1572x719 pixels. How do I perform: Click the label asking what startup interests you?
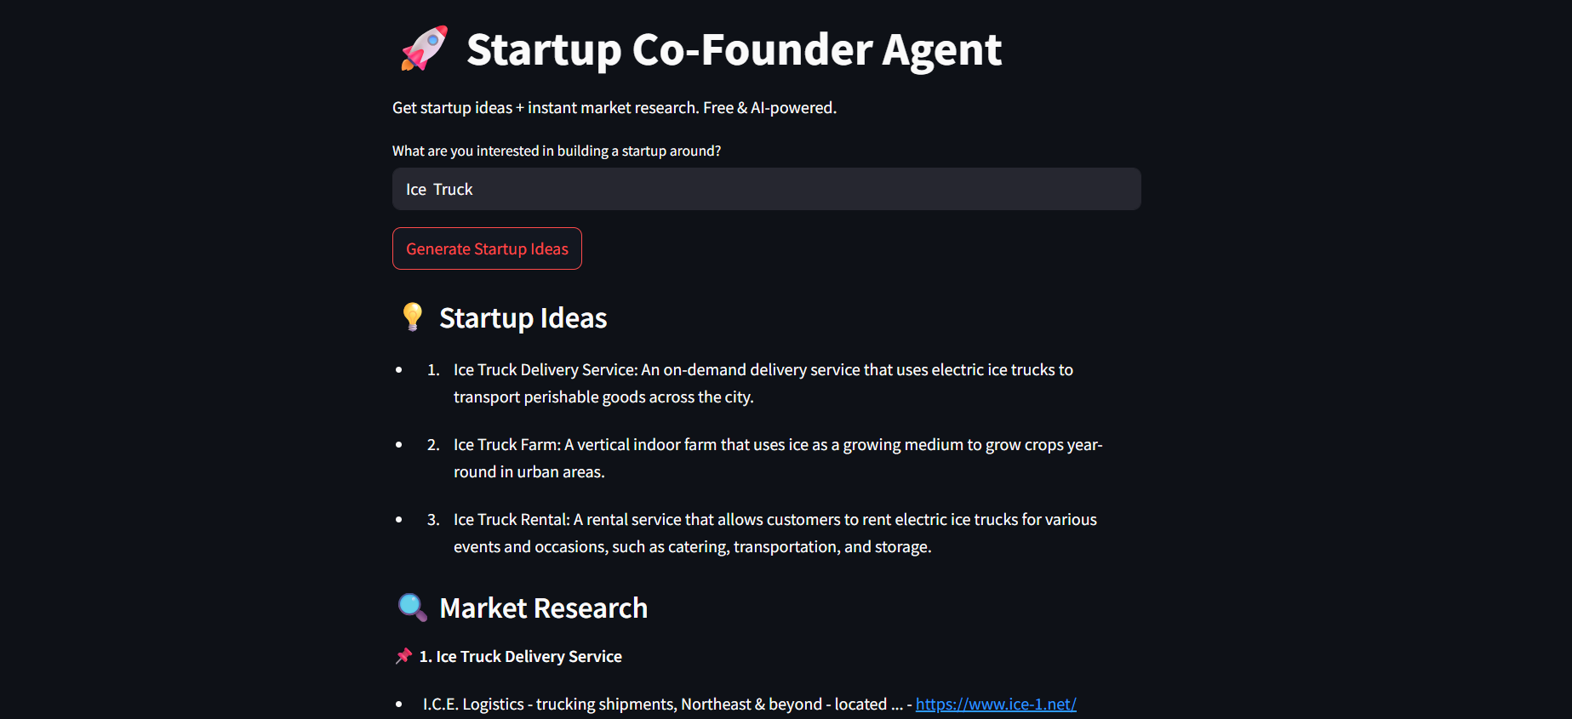[556, 151]
